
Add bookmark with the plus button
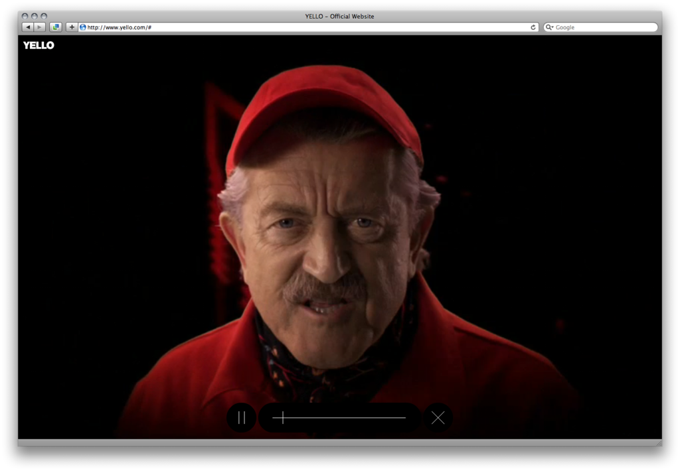(72, 27)
